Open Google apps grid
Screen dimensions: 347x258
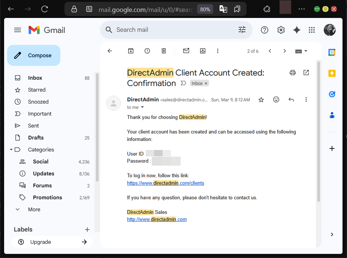(312, 30)
